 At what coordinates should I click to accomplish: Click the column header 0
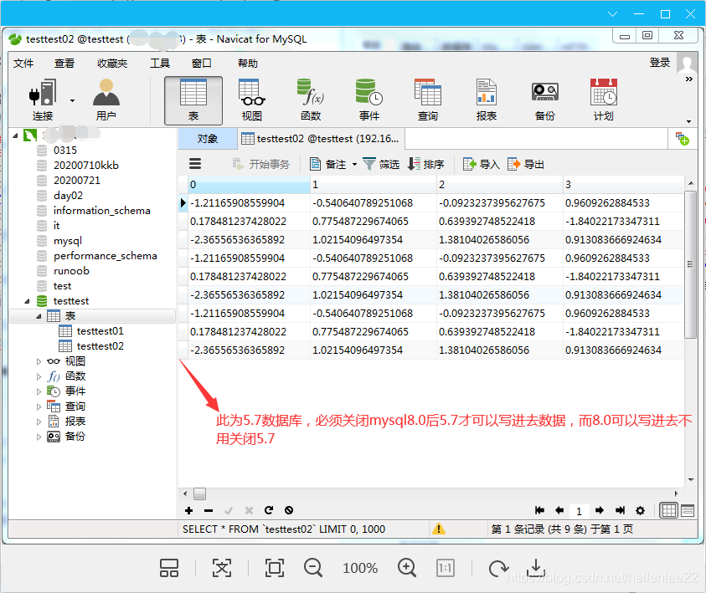(x=250, y=184)
